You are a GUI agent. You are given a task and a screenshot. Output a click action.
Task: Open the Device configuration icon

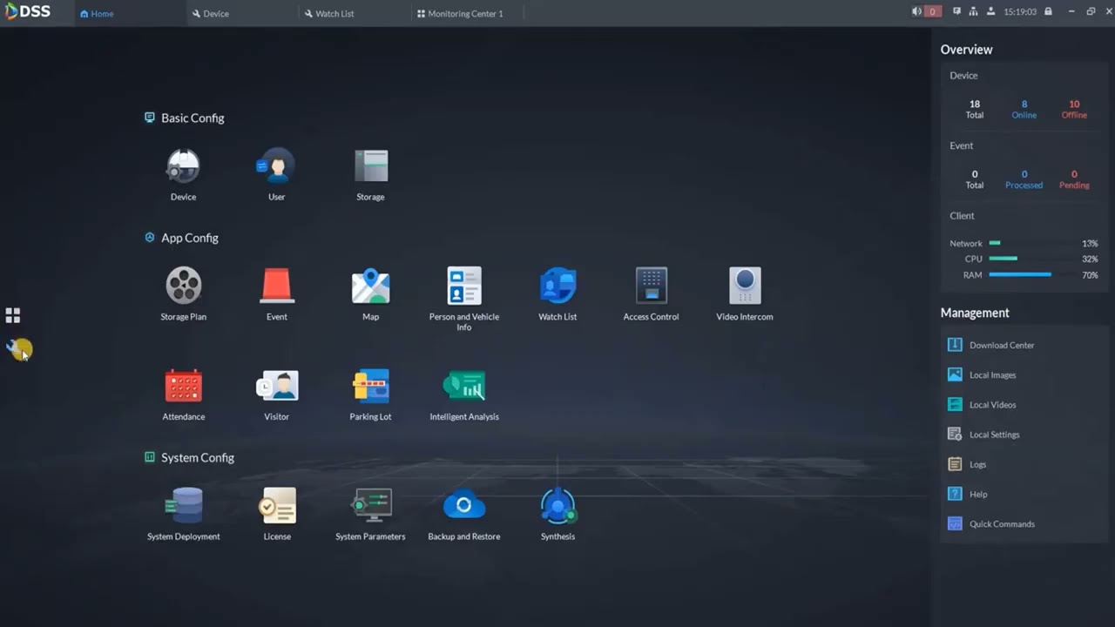(x=183, y=166)
